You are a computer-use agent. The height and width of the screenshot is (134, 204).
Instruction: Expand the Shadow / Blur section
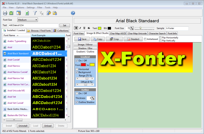click(85, 48)
